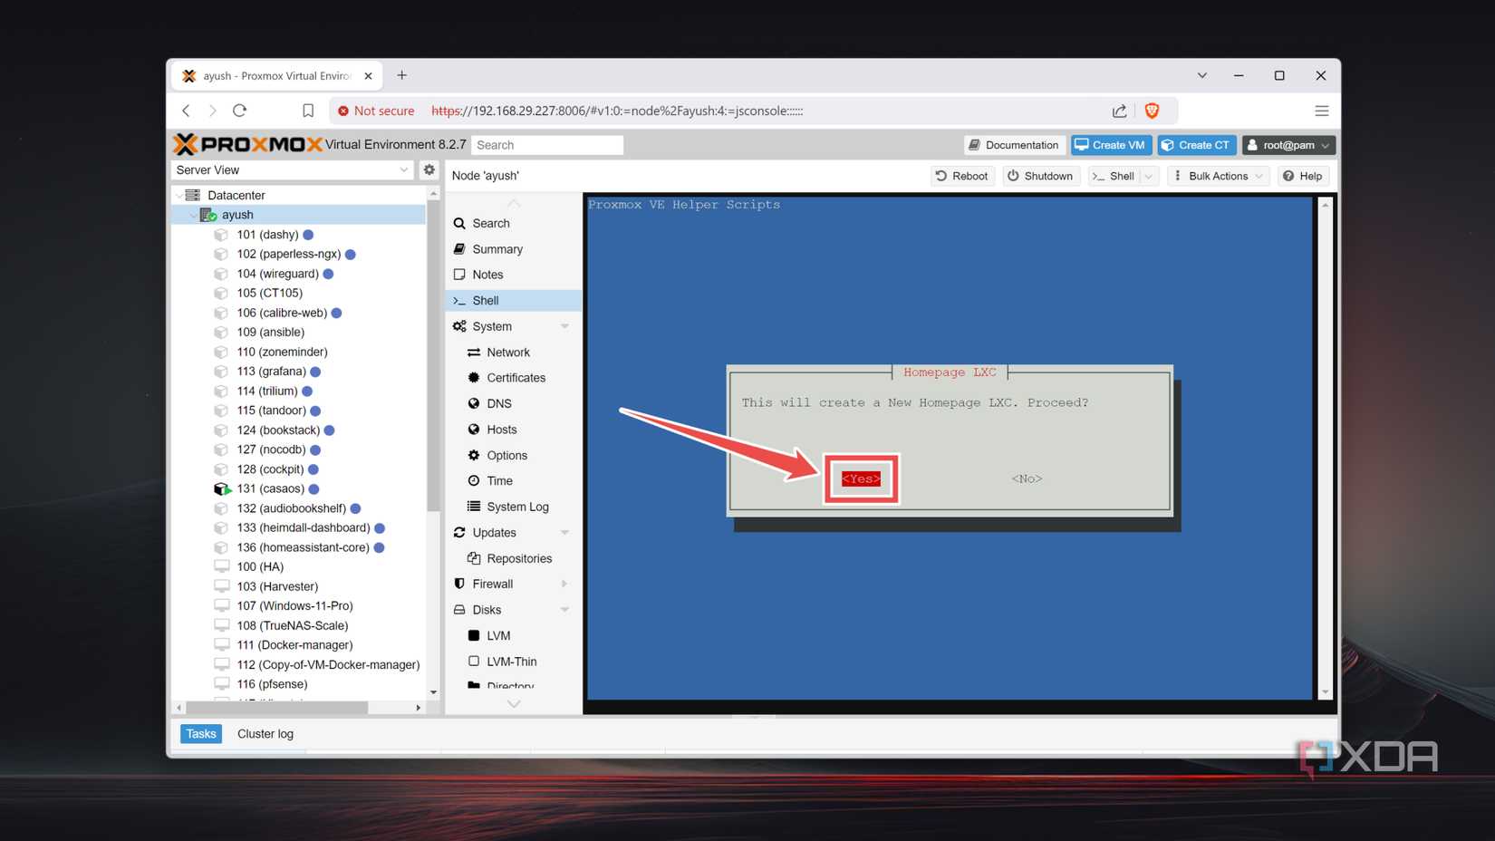
Task: Open the Shell dropdown arrow in toolbar
Action: tap(1149, 176)
